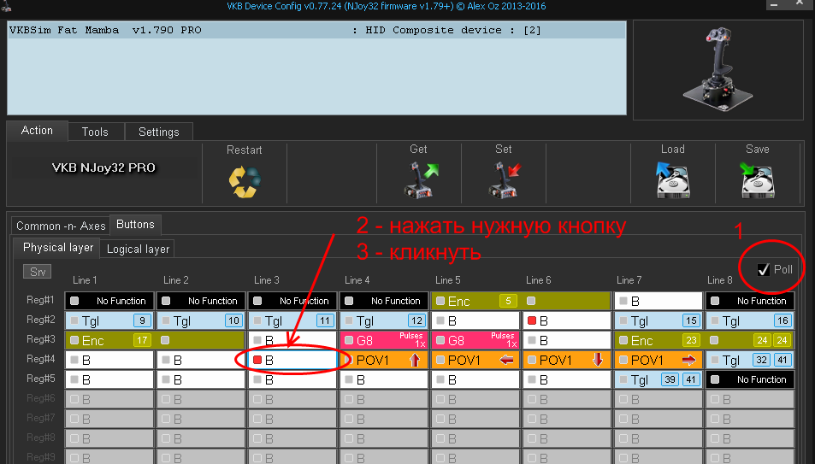Click the Tgl 10 cell in Line 2
815x464 pixels.
201,320
